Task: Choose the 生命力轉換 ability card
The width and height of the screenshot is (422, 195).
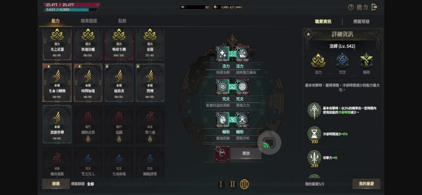Action: (57, 82)
